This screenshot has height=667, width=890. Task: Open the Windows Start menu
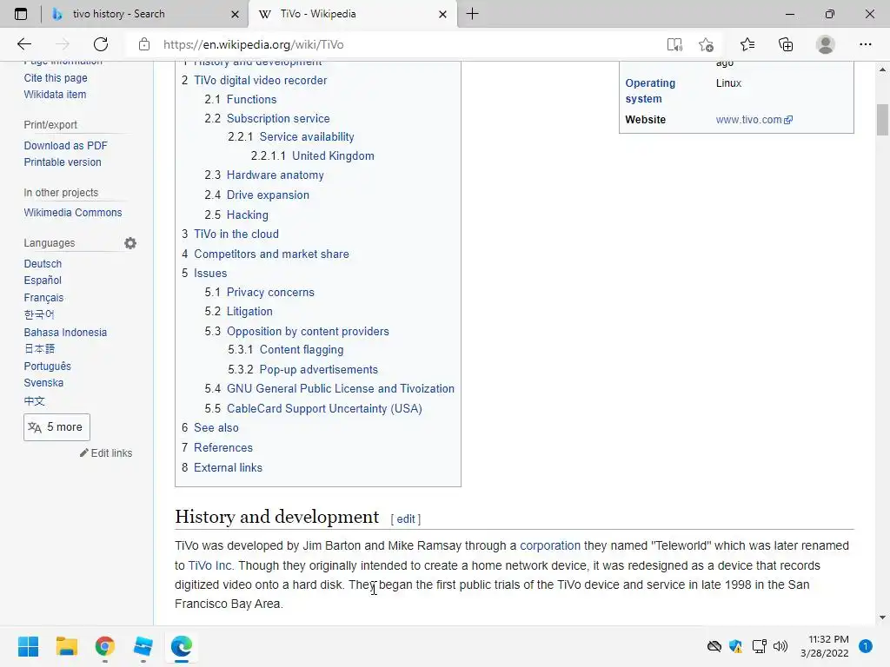pos(28,646)
